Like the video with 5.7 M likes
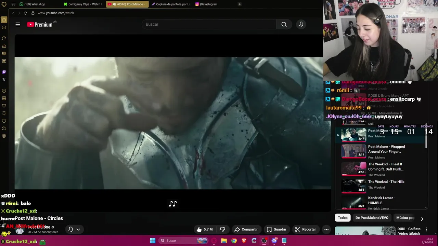 204,229
